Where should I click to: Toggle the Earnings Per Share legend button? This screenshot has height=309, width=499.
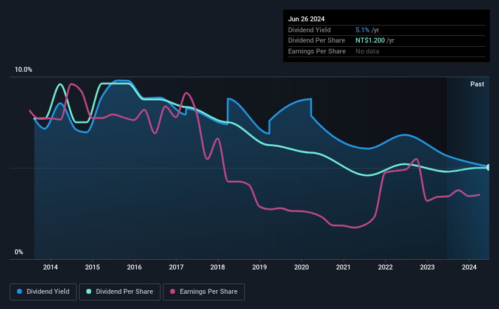click(x=204, y=292)
